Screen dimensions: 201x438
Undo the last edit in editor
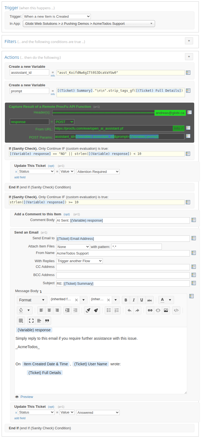[129, 310]
